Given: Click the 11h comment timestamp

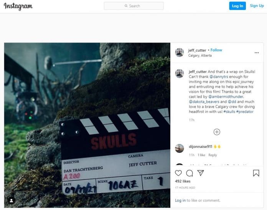Looking at the screenshot, I should pos(191,155).
